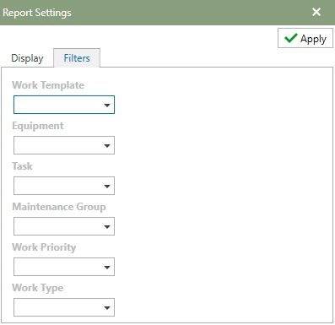This screenshot has height=325, width=335.
Task: Open the Work Template dropdown
Action: [64, 105]
